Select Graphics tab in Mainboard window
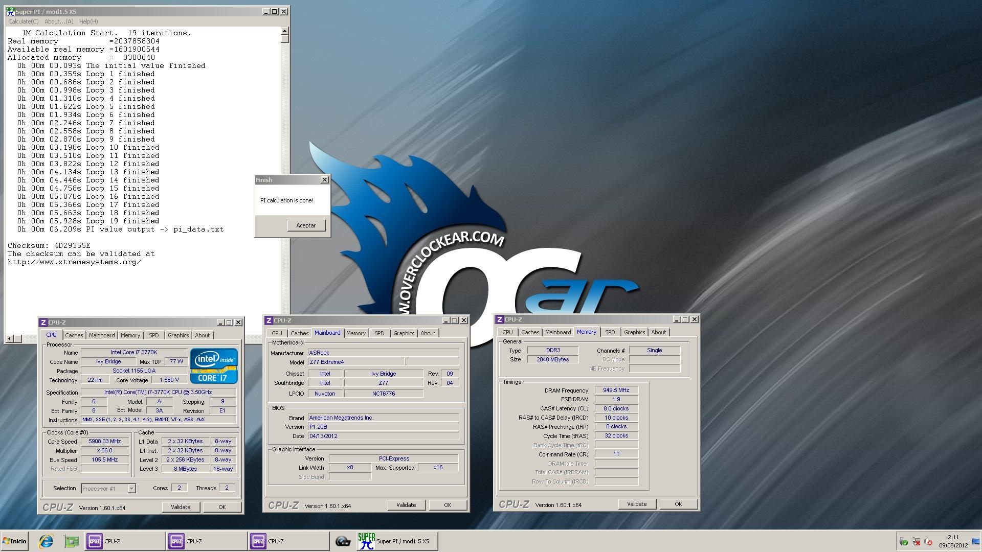The height and width of the screenshot is (552, 982). pyautogui.click(x=404, y=333)
